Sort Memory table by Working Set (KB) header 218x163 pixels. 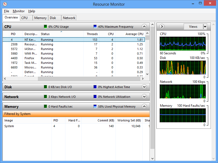tap(129, 120)
